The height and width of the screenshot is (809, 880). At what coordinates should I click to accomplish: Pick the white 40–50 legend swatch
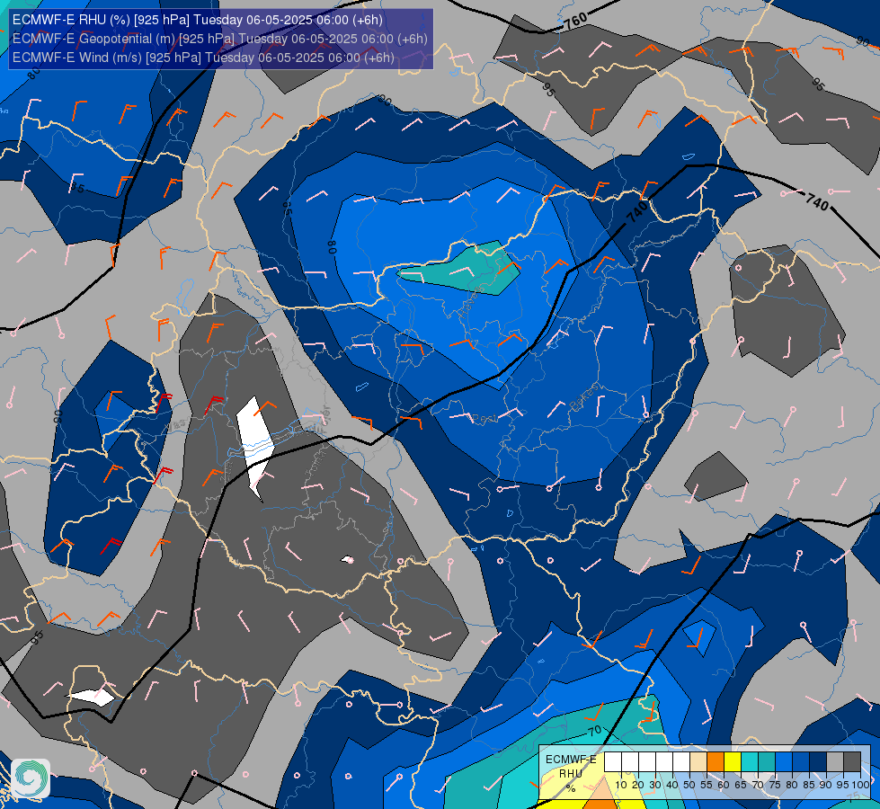[681, 761]
